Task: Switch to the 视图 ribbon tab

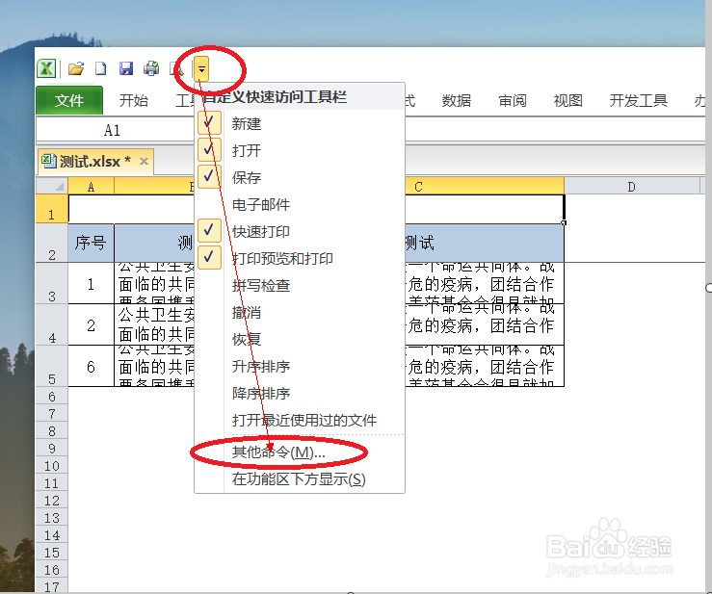Action: (568, 100)
